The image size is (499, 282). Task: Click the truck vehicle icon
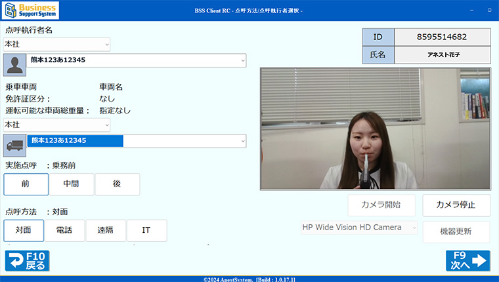pos(14,146)
